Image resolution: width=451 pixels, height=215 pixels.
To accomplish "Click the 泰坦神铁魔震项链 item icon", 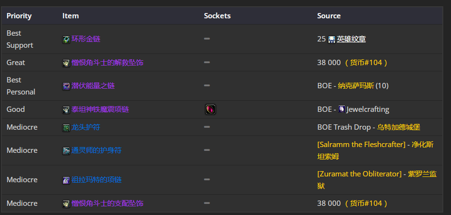I will [x=66, y=109].
